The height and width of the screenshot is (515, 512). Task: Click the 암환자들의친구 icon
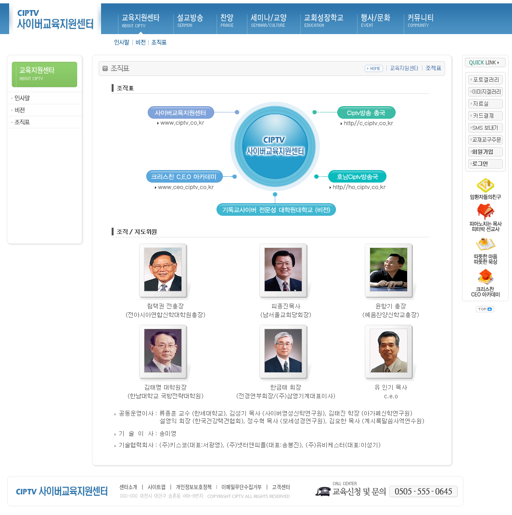(x=485, y=185)
